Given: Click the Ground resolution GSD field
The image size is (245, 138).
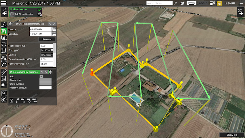Looking at the screenshot, I should click(x=47, y=59).
